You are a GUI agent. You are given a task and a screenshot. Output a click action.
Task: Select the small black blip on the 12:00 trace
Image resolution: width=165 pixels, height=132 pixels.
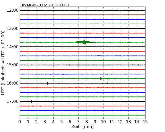click(x=86, y=10)
